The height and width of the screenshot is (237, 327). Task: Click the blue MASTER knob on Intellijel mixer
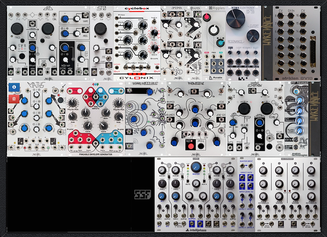tap(196, 167)
